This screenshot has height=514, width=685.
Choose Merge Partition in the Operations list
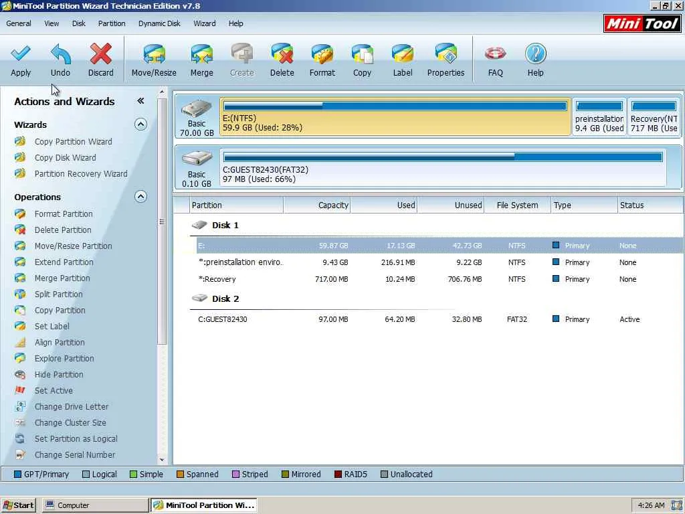(62, 278)
